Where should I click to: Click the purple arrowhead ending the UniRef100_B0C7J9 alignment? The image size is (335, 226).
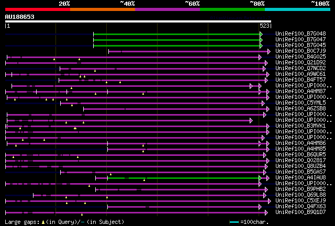tap(269, 51)
